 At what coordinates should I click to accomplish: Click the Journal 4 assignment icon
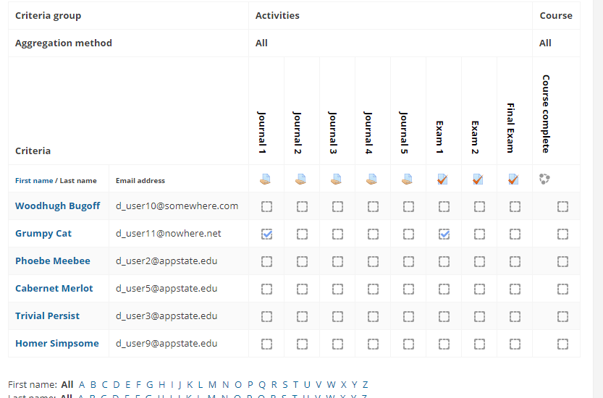371,179
